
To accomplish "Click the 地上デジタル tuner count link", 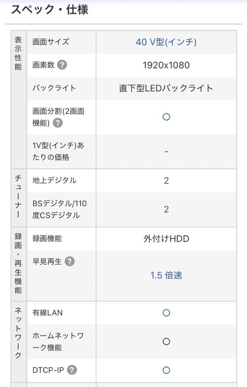I will point(166,180).
